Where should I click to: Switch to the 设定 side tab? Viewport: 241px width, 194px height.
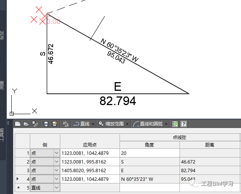point(2,35)
